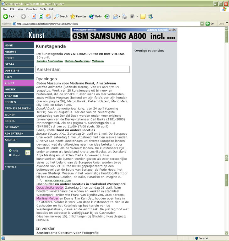The width and height of the screenshot is (229, 241).
Task: Open the View menu
Action: pos(20,9)
